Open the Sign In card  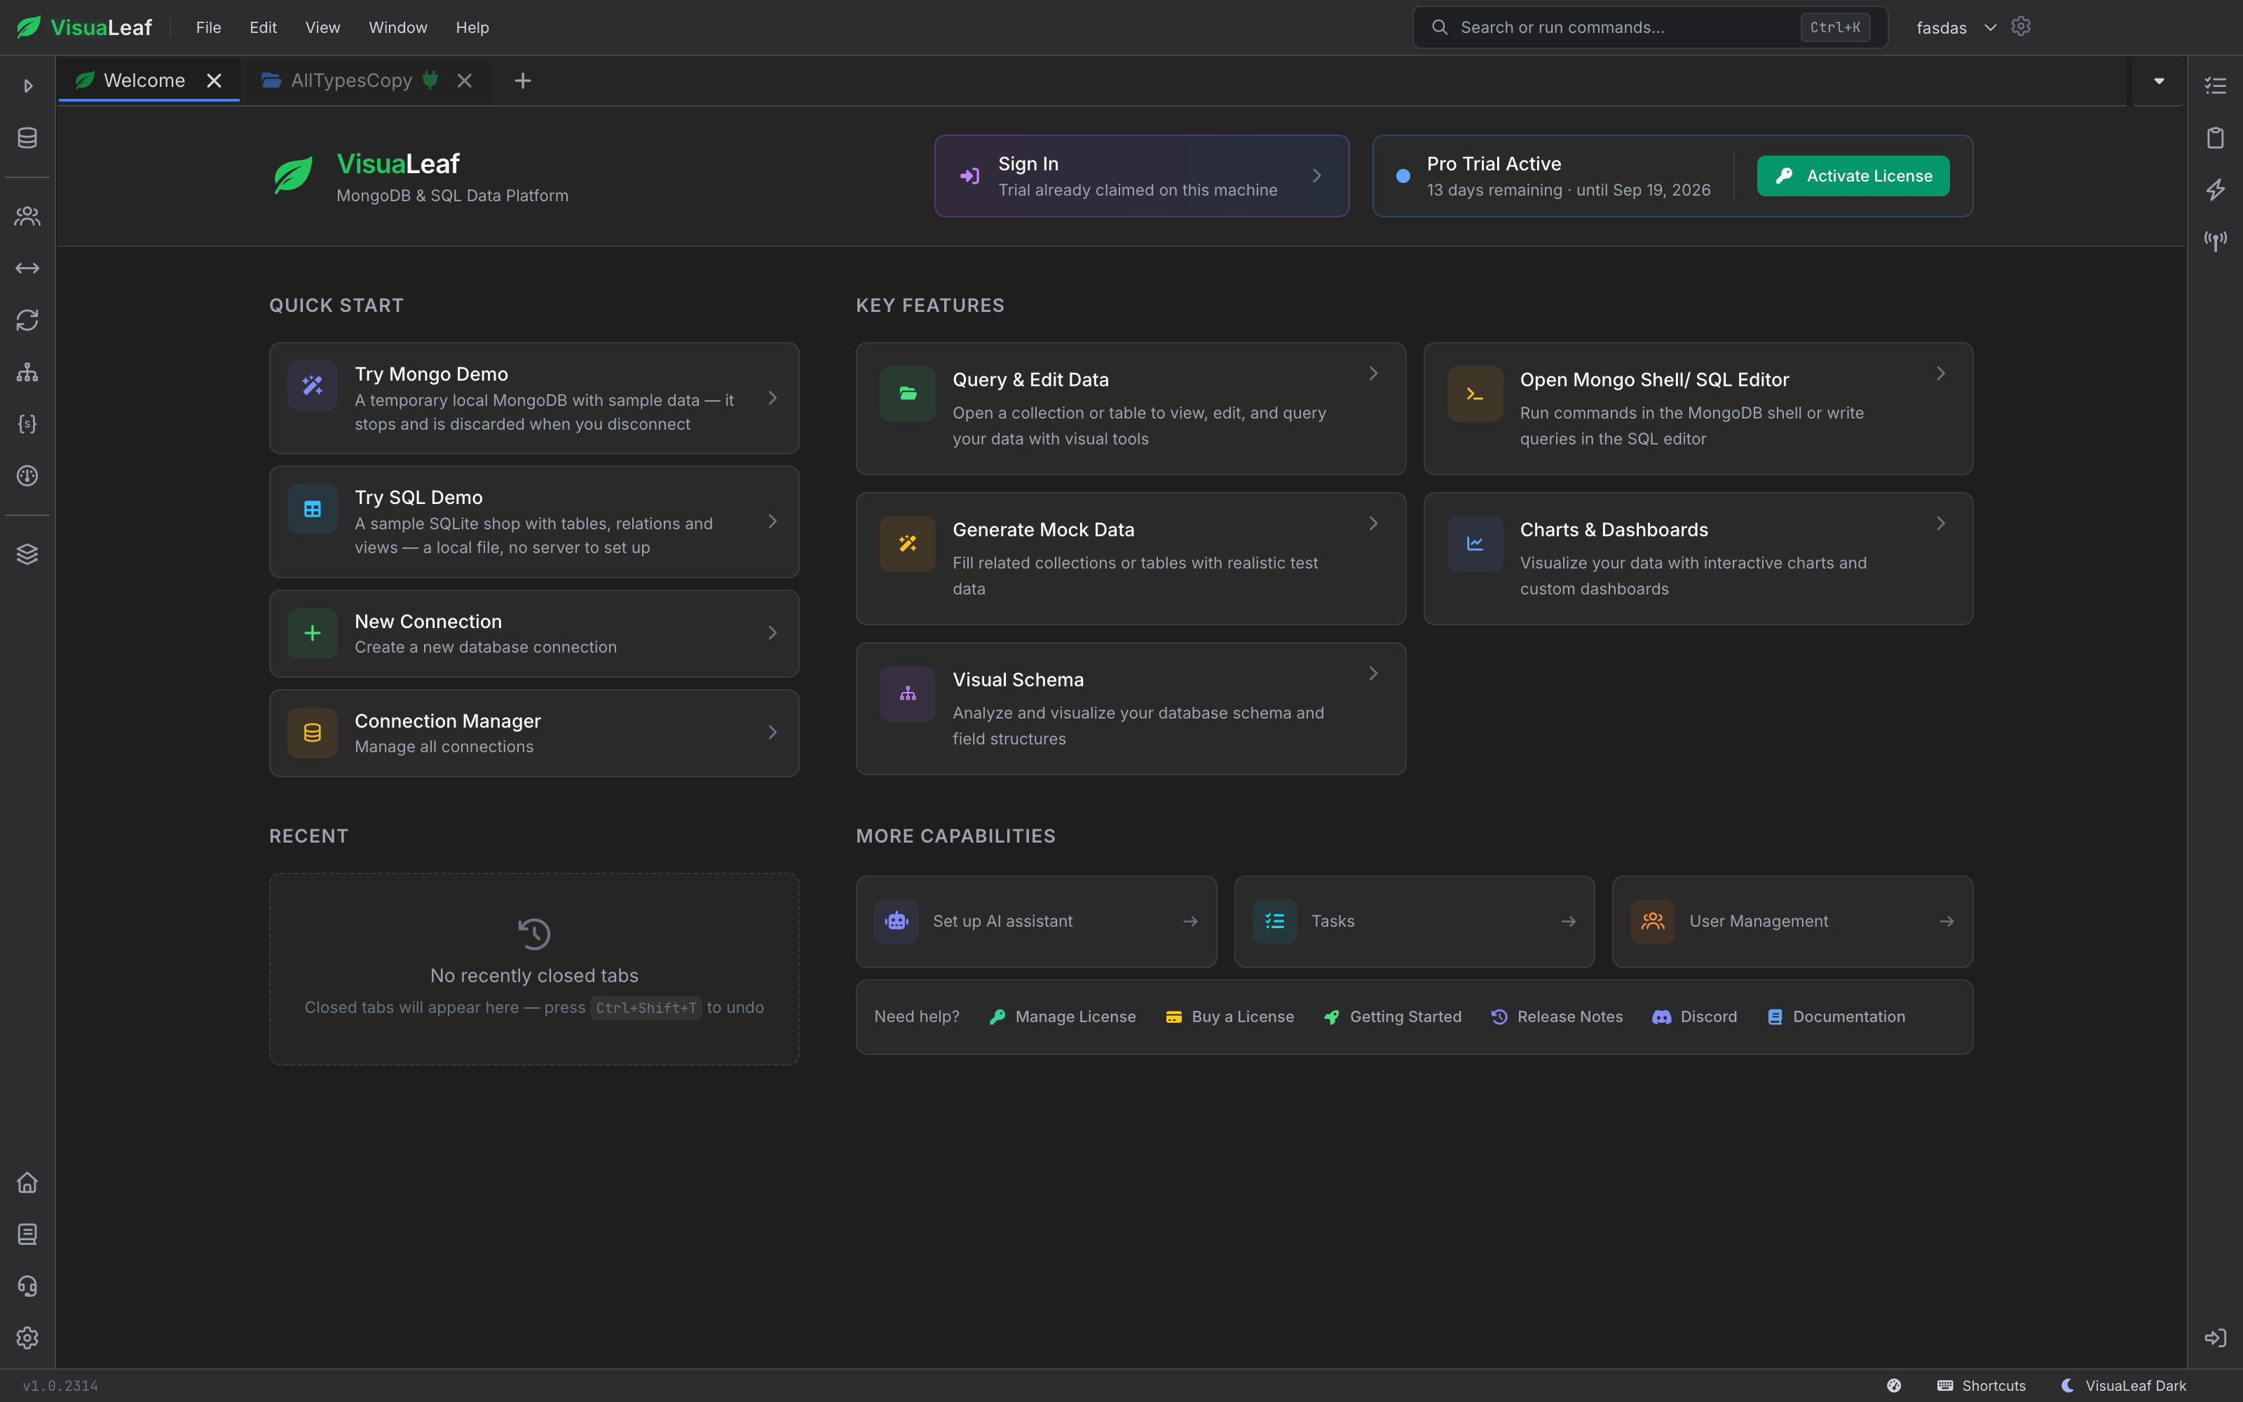(1141, 176)
